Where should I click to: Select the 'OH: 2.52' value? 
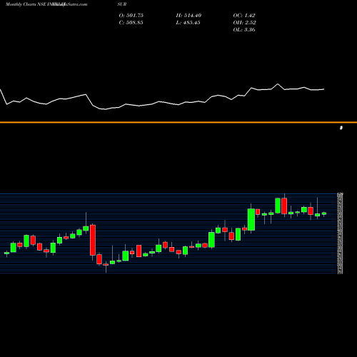tap(244, 22)
